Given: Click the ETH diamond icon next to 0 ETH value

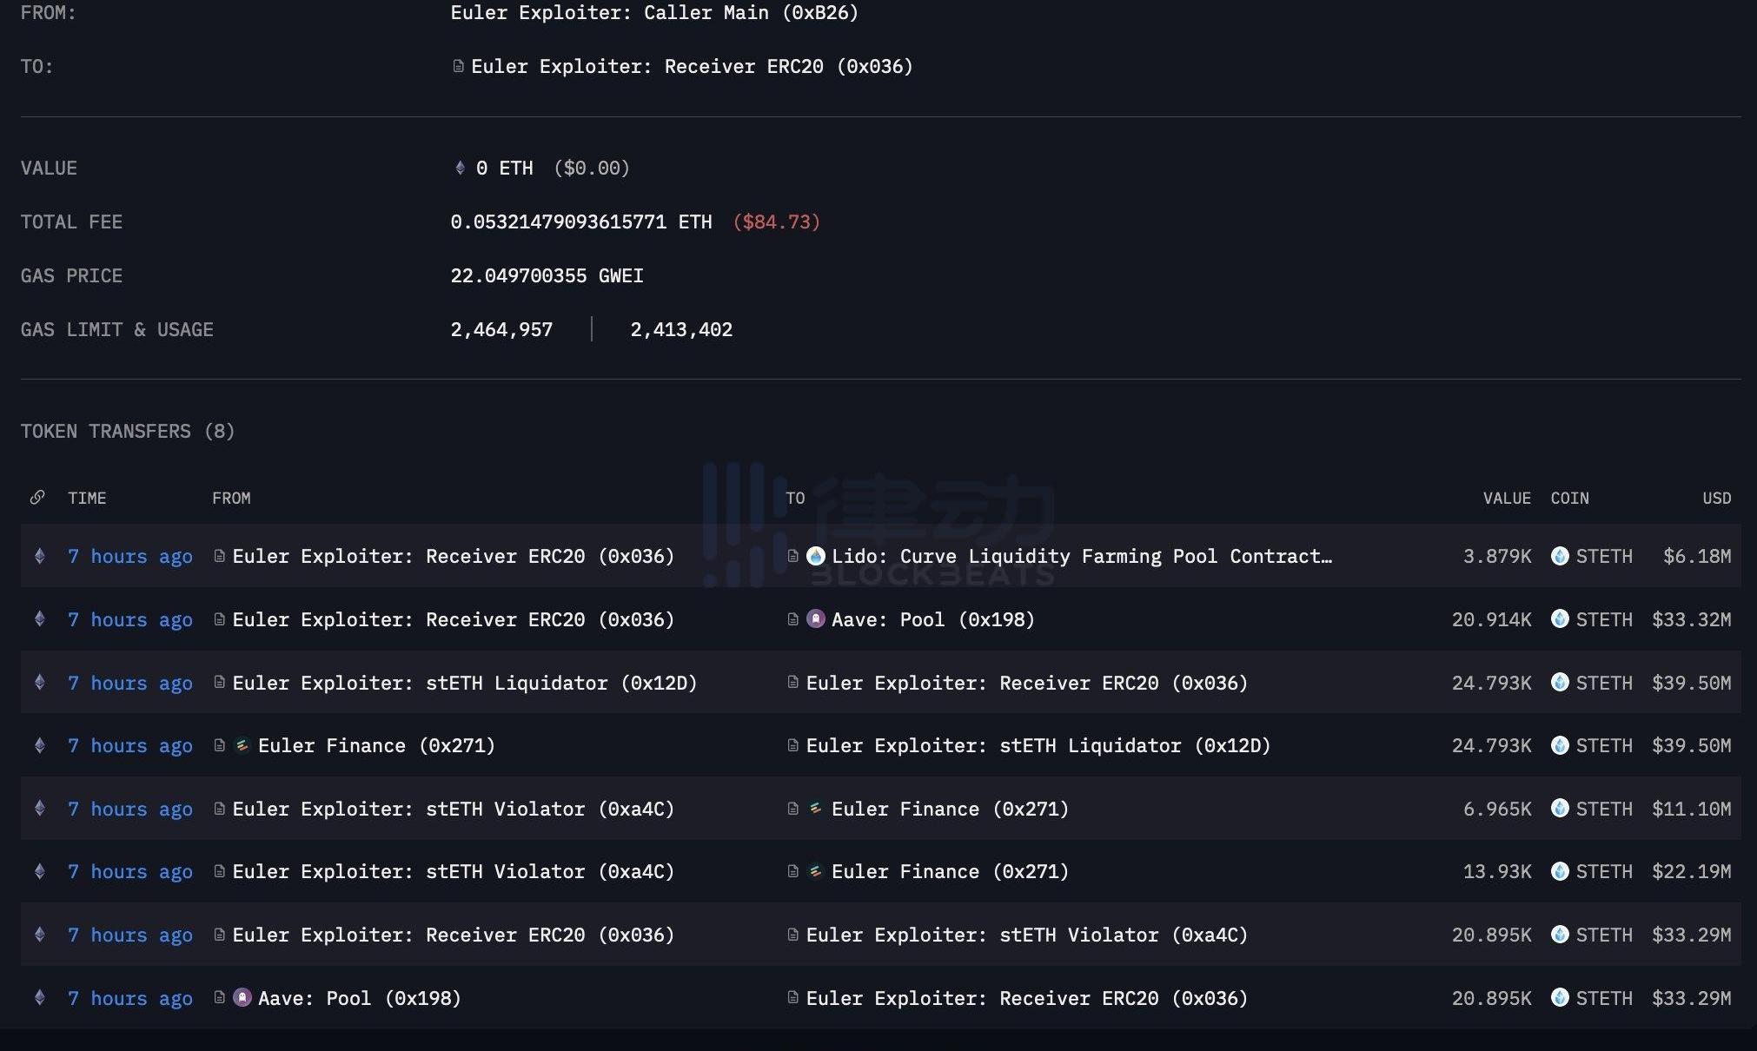Looking at the screenshot, I should tap(460, 168).
